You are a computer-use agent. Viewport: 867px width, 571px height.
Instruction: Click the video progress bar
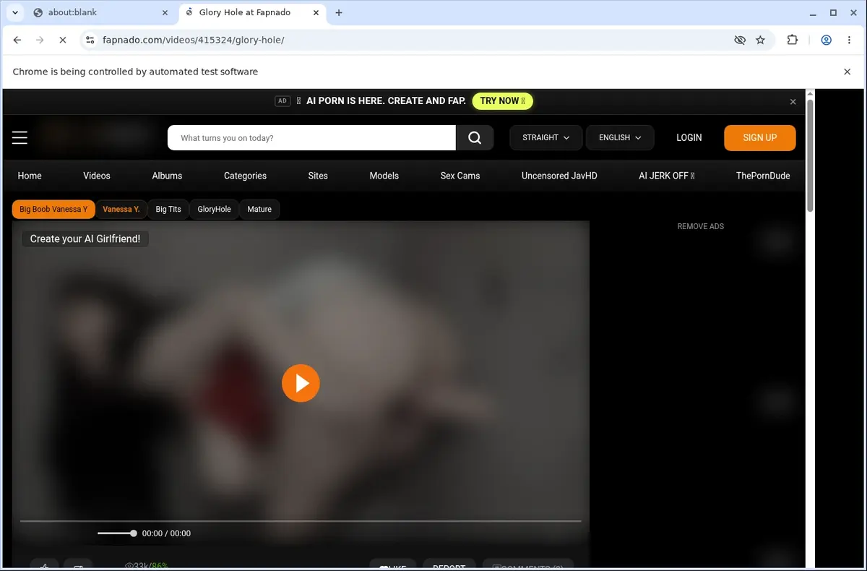click(x=301, y=520)
